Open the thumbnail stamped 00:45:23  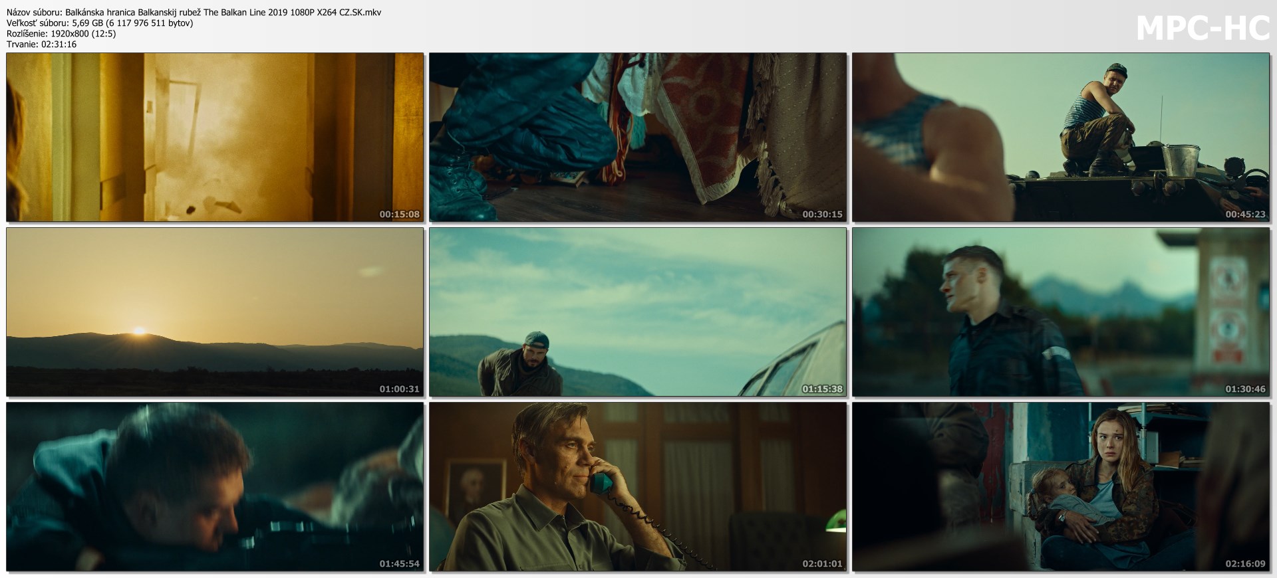[x=1062, y=138]
